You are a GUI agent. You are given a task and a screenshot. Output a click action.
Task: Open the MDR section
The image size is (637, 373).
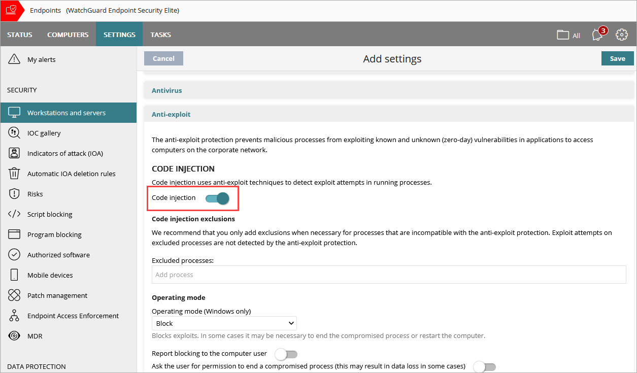click(x=15, y=335)
